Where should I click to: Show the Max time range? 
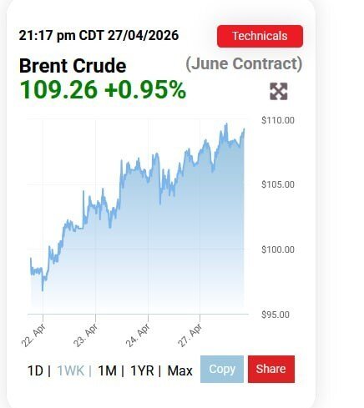(179, 370)
